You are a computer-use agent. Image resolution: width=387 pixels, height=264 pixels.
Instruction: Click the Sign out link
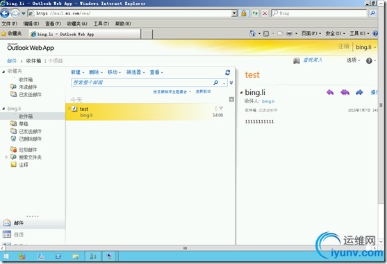[x=343, y=46]
